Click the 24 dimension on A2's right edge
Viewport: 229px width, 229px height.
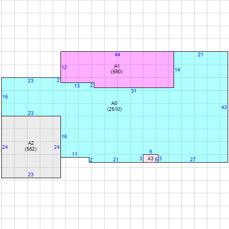point(57,147)
